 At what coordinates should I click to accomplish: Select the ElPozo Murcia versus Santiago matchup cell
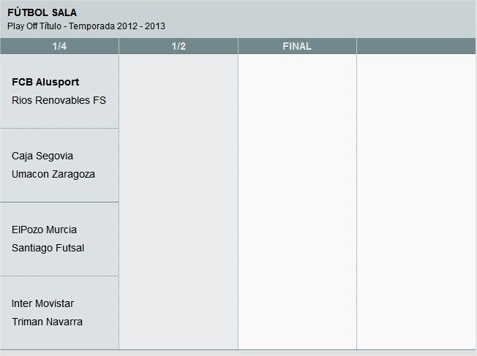59,263
